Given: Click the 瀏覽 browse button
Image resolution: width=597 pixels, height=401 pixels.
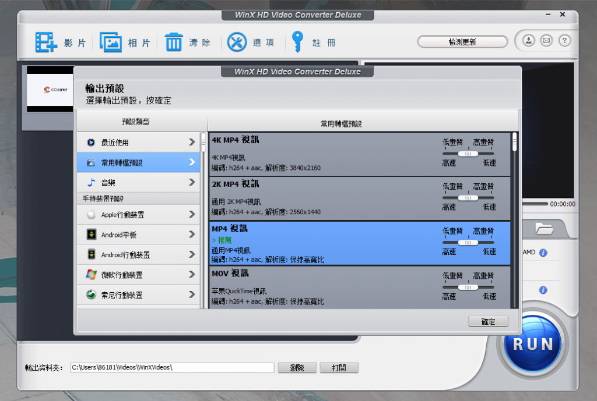Looking at the screenshot, I should [297, 368].
